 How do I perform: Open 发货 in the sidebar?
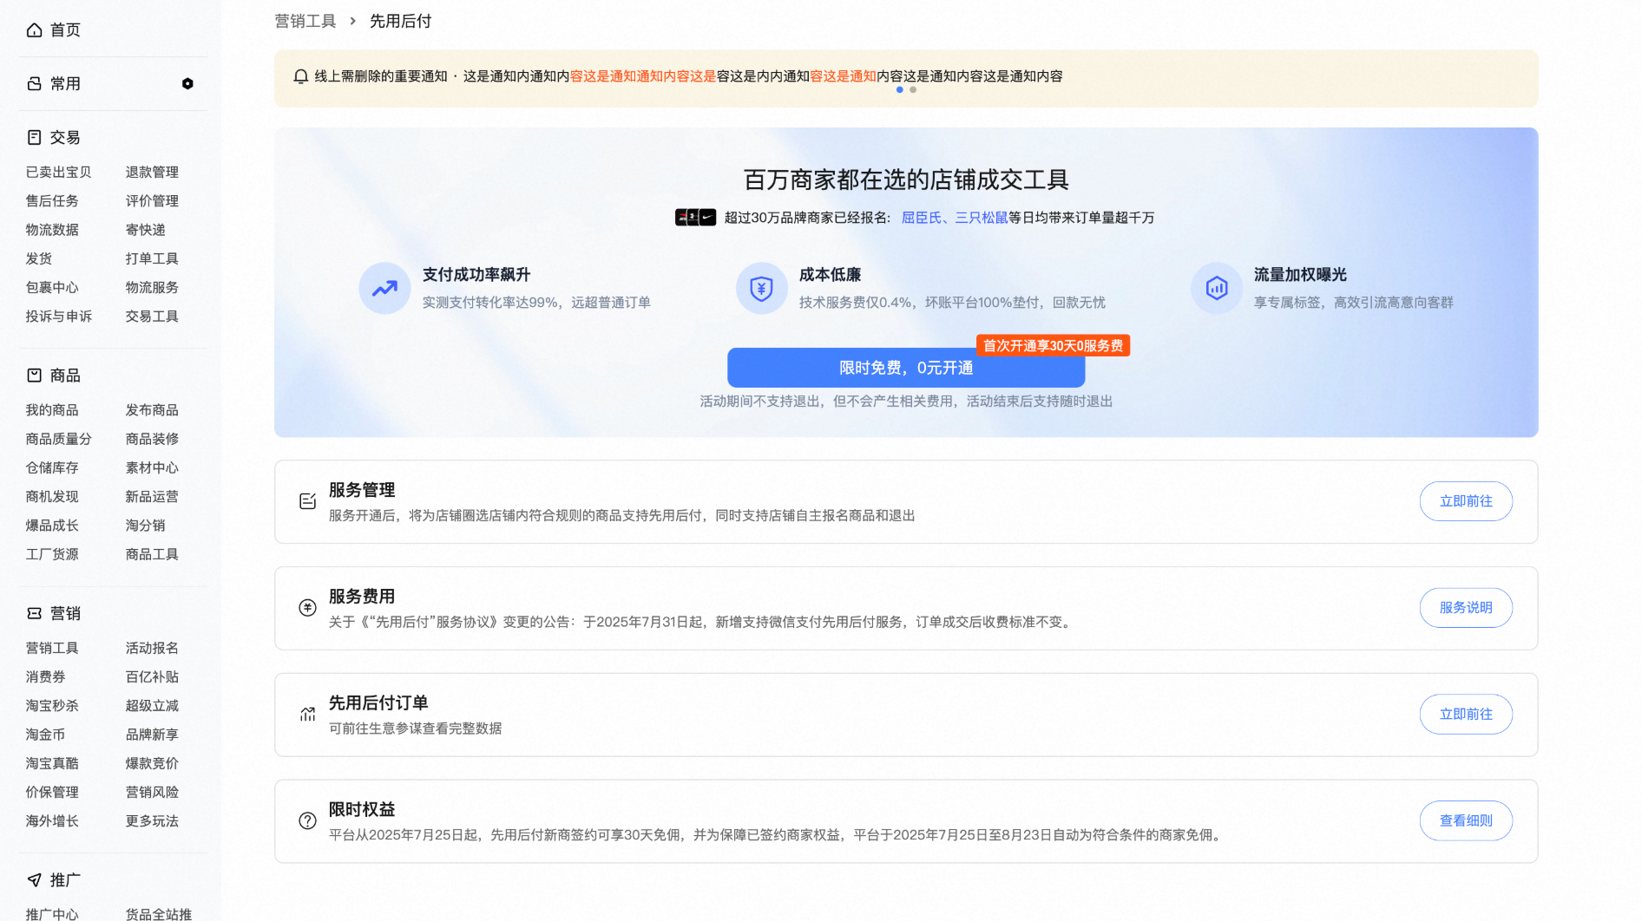pyautogui.click(x=39, y=258)
